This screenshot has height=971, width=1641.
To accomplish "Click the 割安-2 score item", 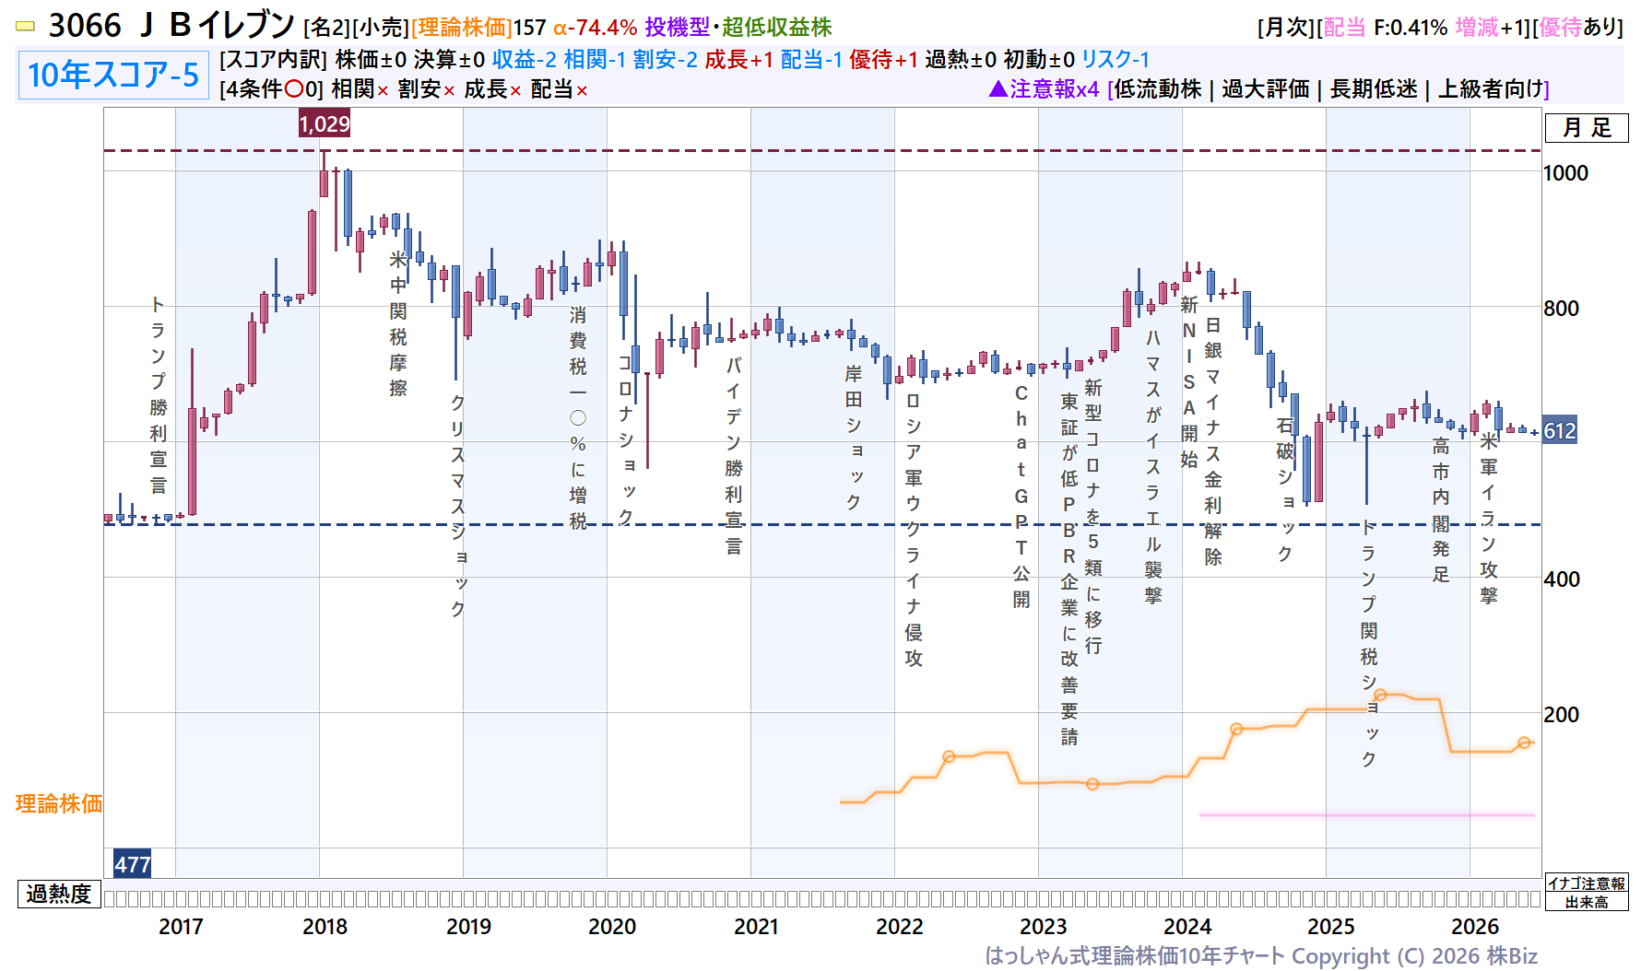I will tap(665, 60).
